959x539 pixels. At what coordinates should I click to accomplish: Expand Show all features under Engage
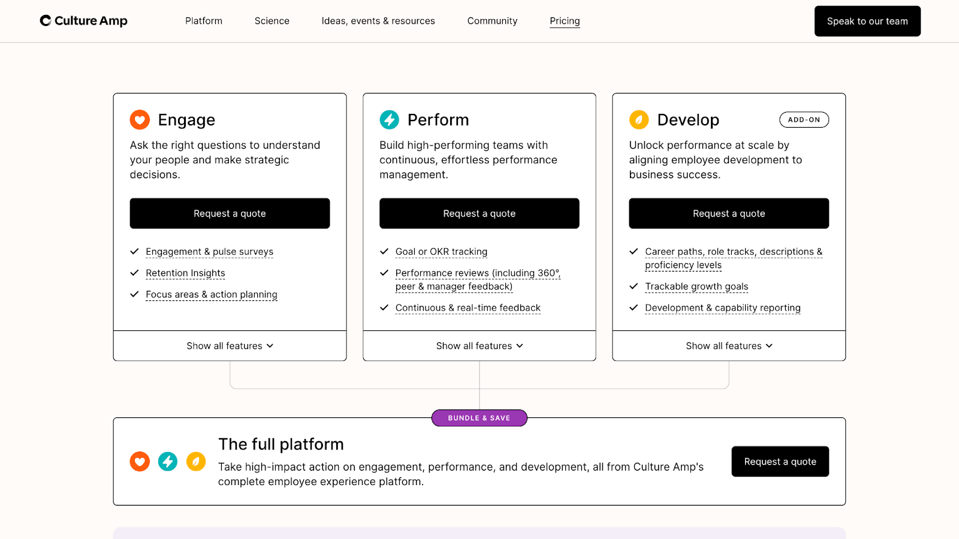pos(230,346)
